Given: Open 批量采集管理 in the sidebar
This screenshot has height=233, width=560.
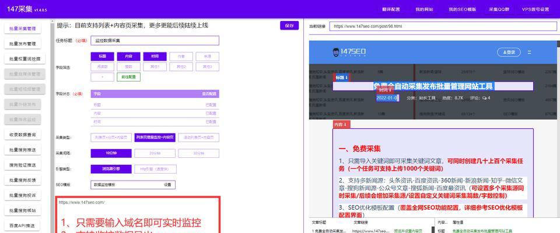Looking at the screenshot, I should [23, 29].
